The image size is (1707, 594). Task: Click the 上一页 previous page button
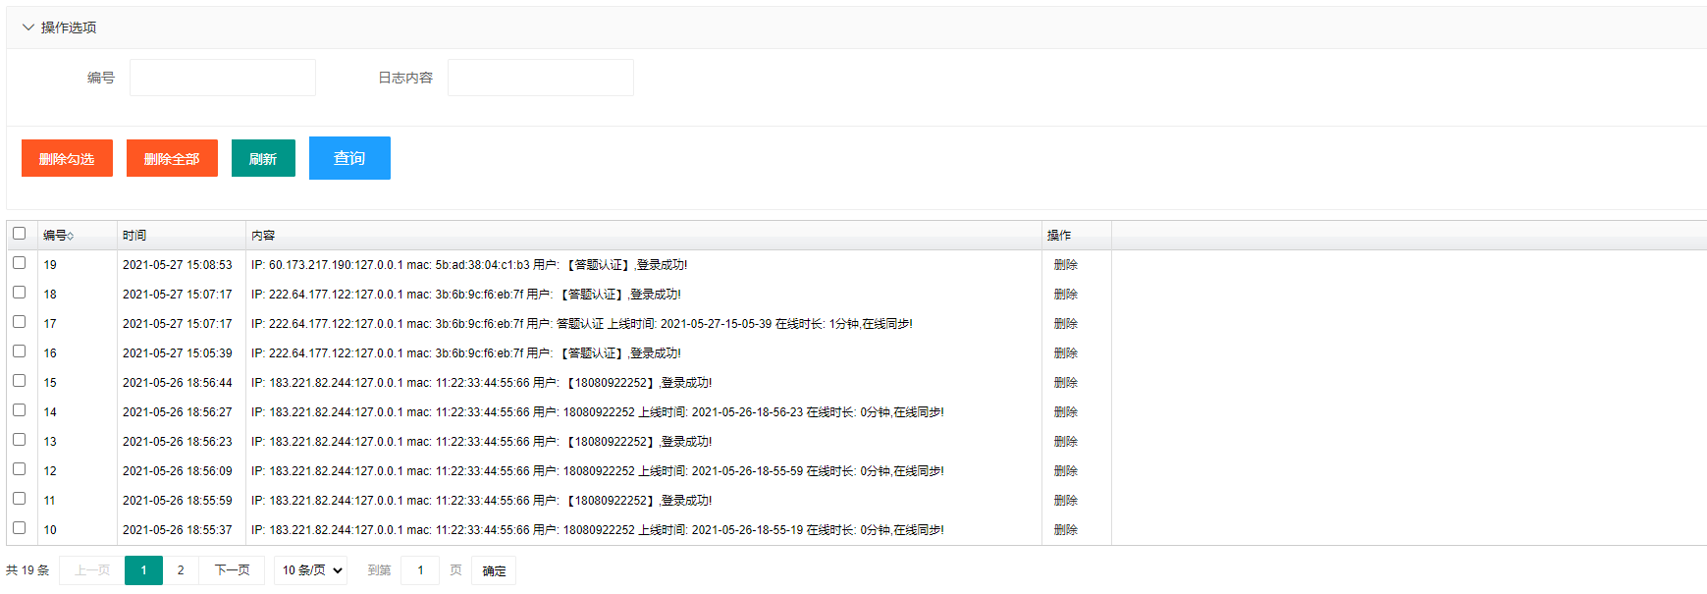pyautogui.click(x=92, y=570)
